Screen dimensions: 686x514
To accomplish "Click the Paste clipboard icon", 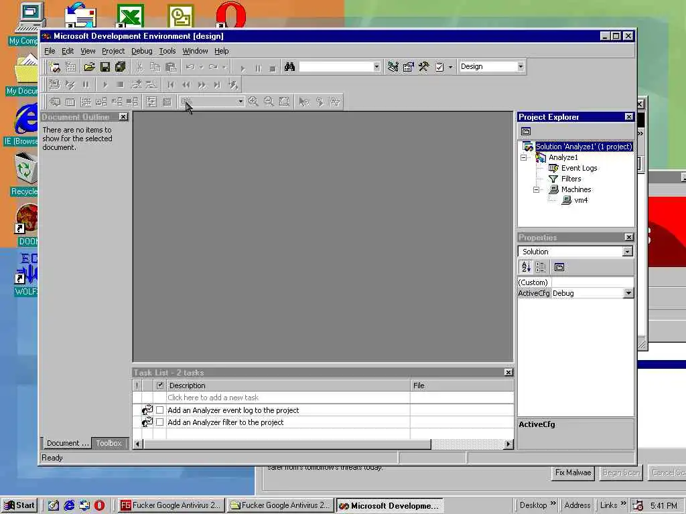I will (171, 67).
